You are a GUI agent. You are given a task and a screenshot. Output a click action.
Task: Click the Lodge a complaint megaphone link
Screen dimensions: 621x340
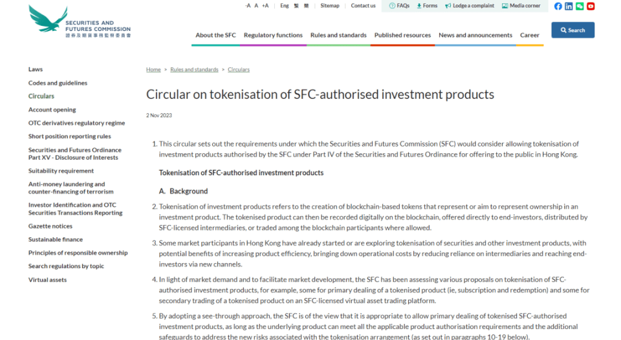[470, 6]
